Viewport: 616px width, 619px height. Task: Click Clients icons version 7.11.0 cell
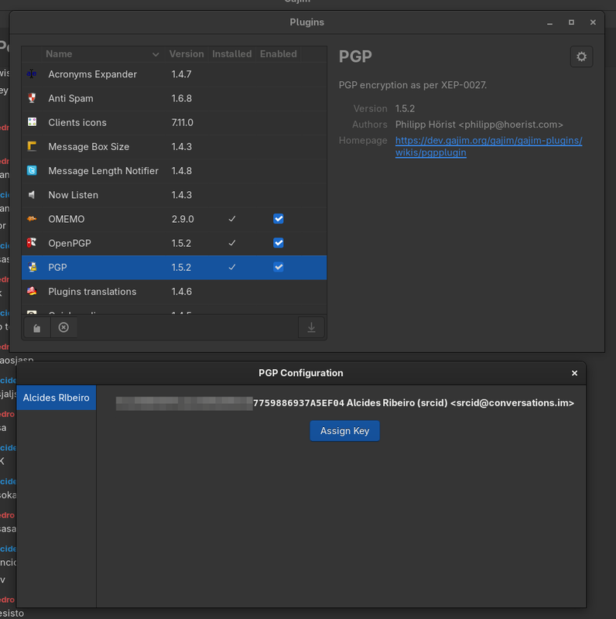[x=182, y=122]
